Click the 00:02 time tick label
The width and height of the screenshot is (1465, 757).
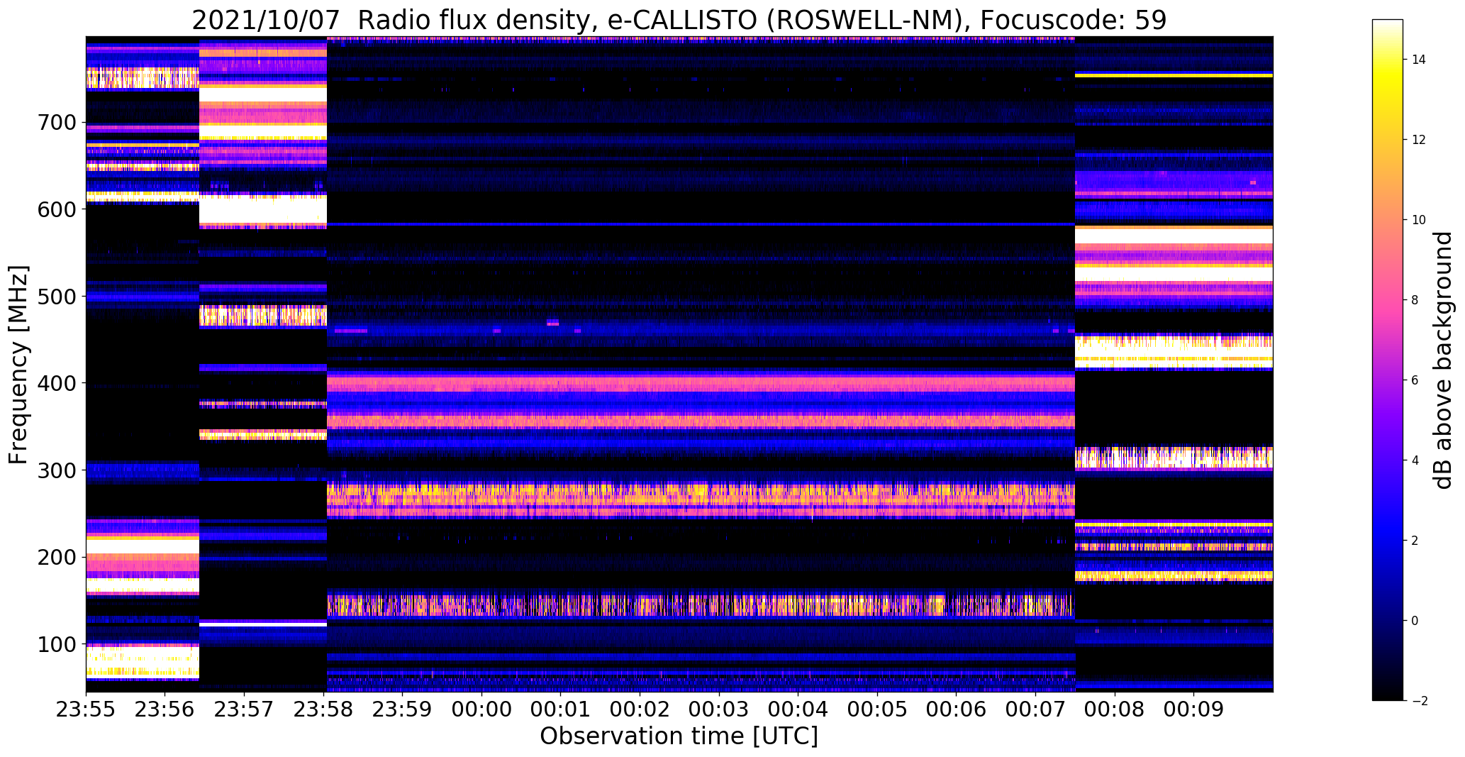[x=640, y=709]
